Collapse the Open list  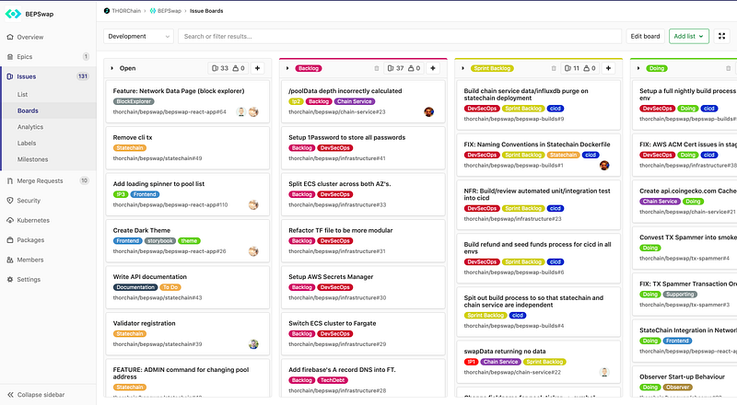(111, 69)
